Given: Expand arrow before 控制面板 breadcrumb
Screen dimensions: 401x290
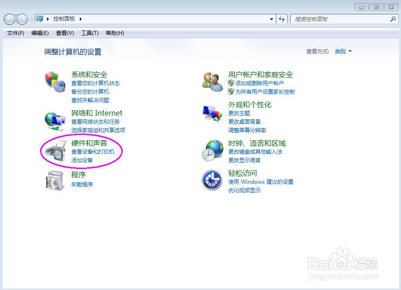Looking at the screenshot, I should [x=48, y=19].
